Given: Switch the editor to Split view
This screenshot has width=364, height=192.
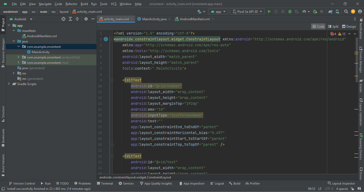Looking at the screenshot, I should (x=333, y=26).
